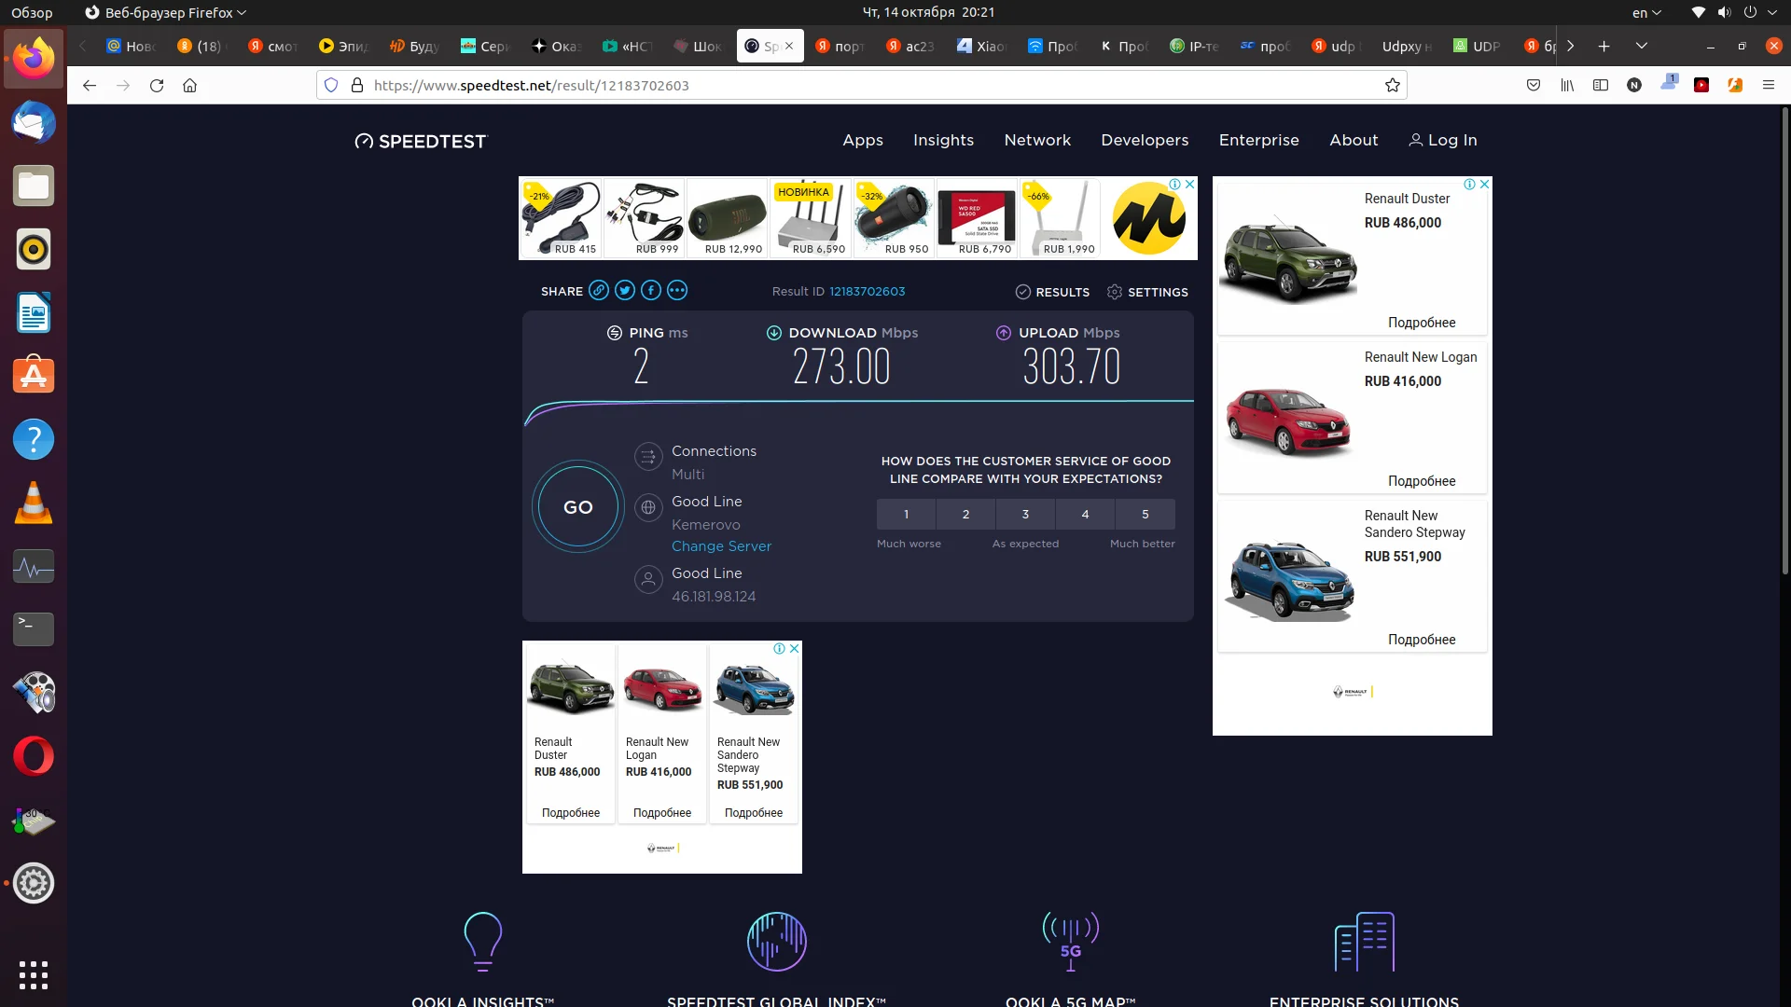Share result on Twitter icon
The width and height of the screenshot is (1791, 1007).
click(625, 291)
